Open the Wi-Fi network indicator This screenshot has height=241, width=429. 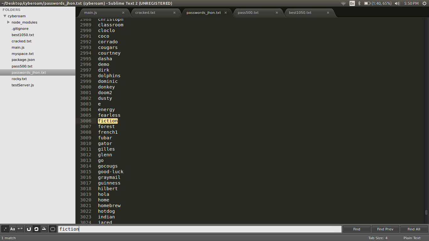tap(343, 3)
